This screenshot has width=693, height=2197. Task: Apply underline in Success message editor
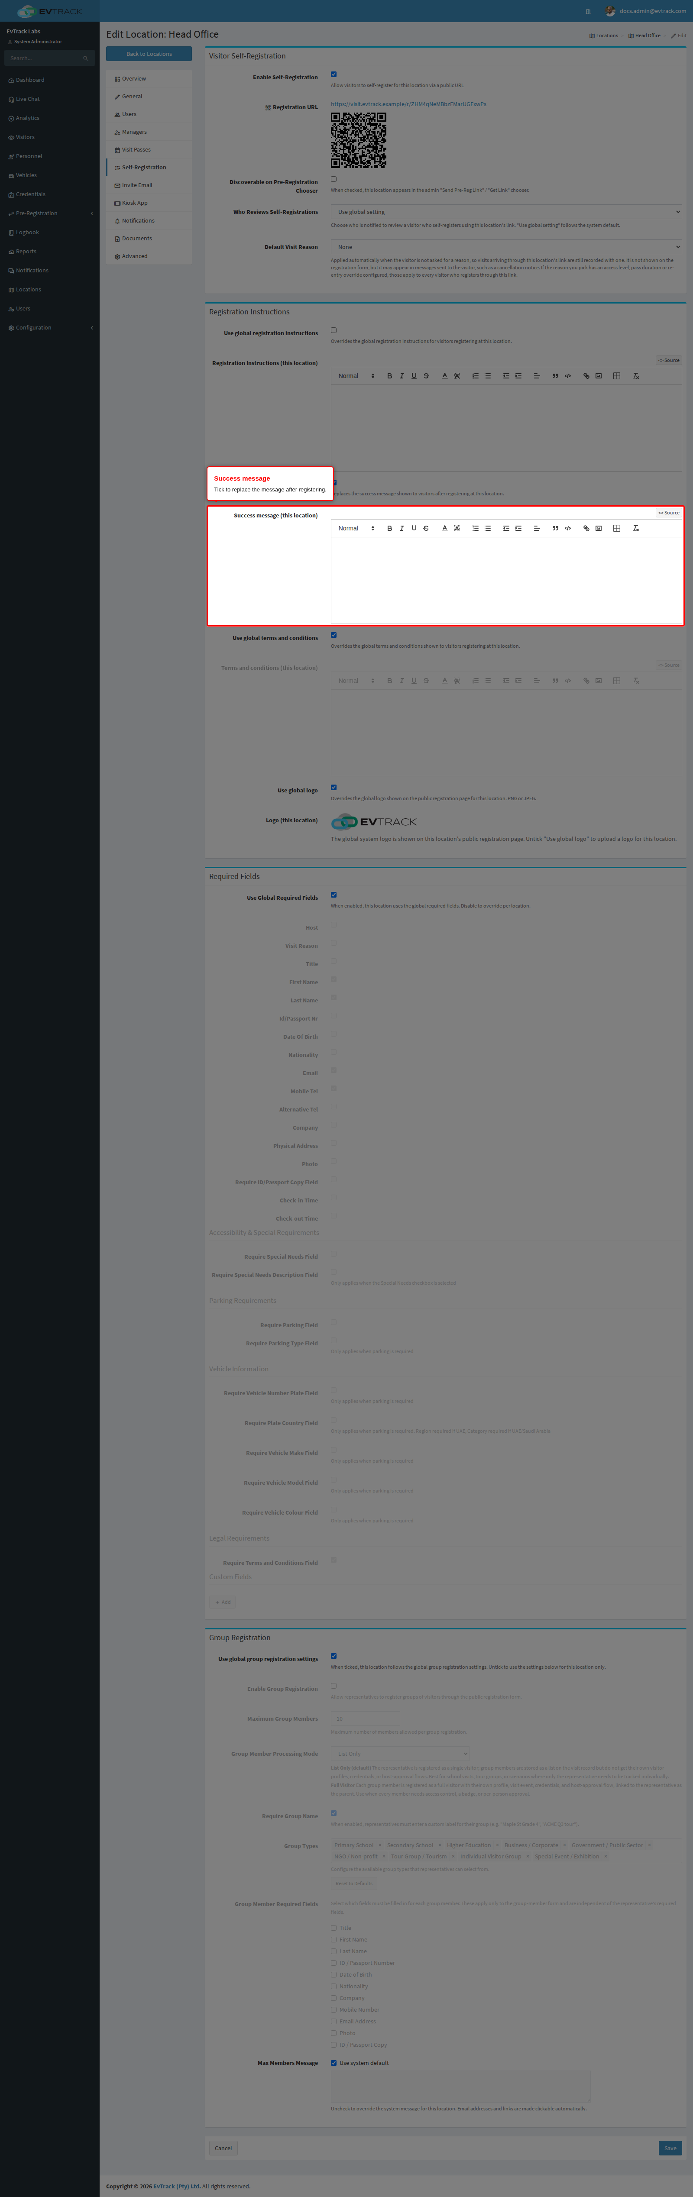(x=414, y=528)
